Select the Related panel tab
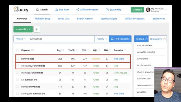The image size is (181, 102). (141, 39)
